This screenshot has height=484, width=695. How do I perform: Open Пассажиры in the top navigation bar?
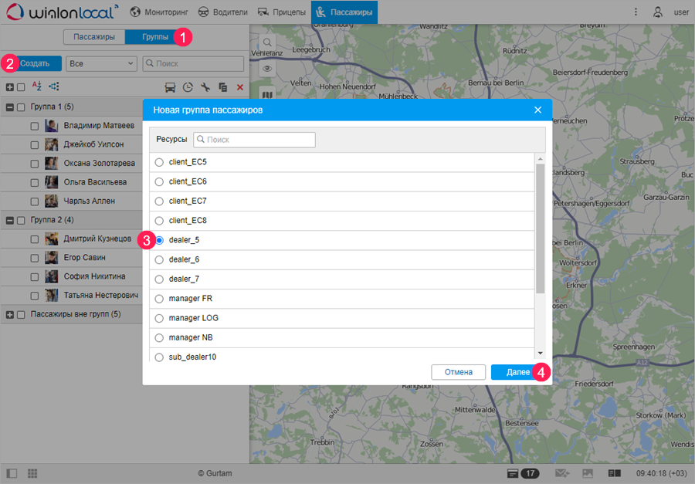[344, 12]
